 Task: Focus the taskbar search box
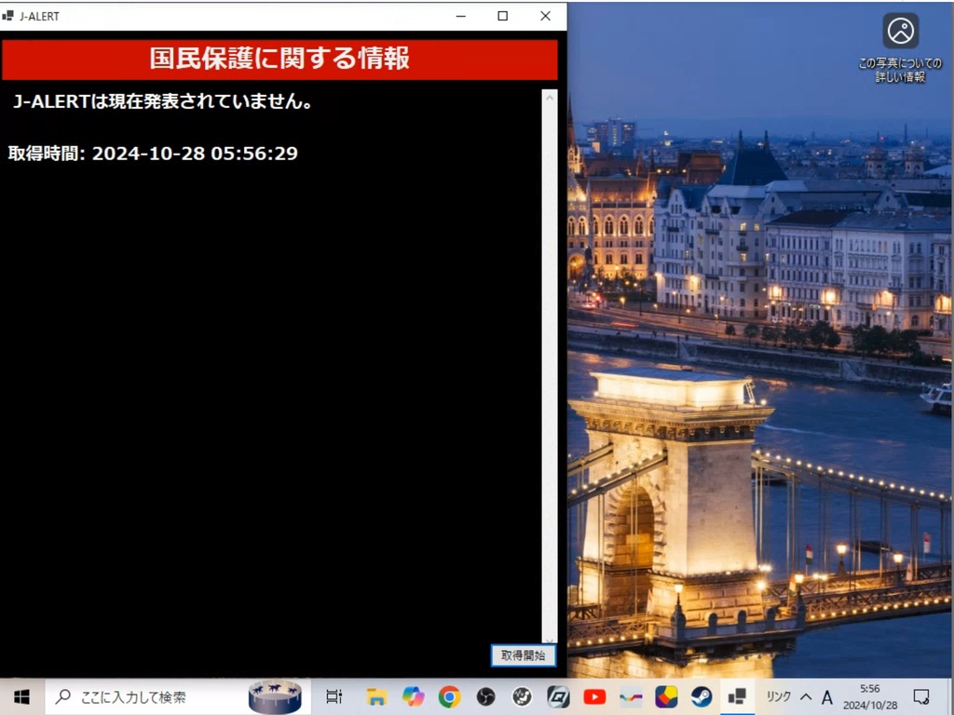(177, 696)
